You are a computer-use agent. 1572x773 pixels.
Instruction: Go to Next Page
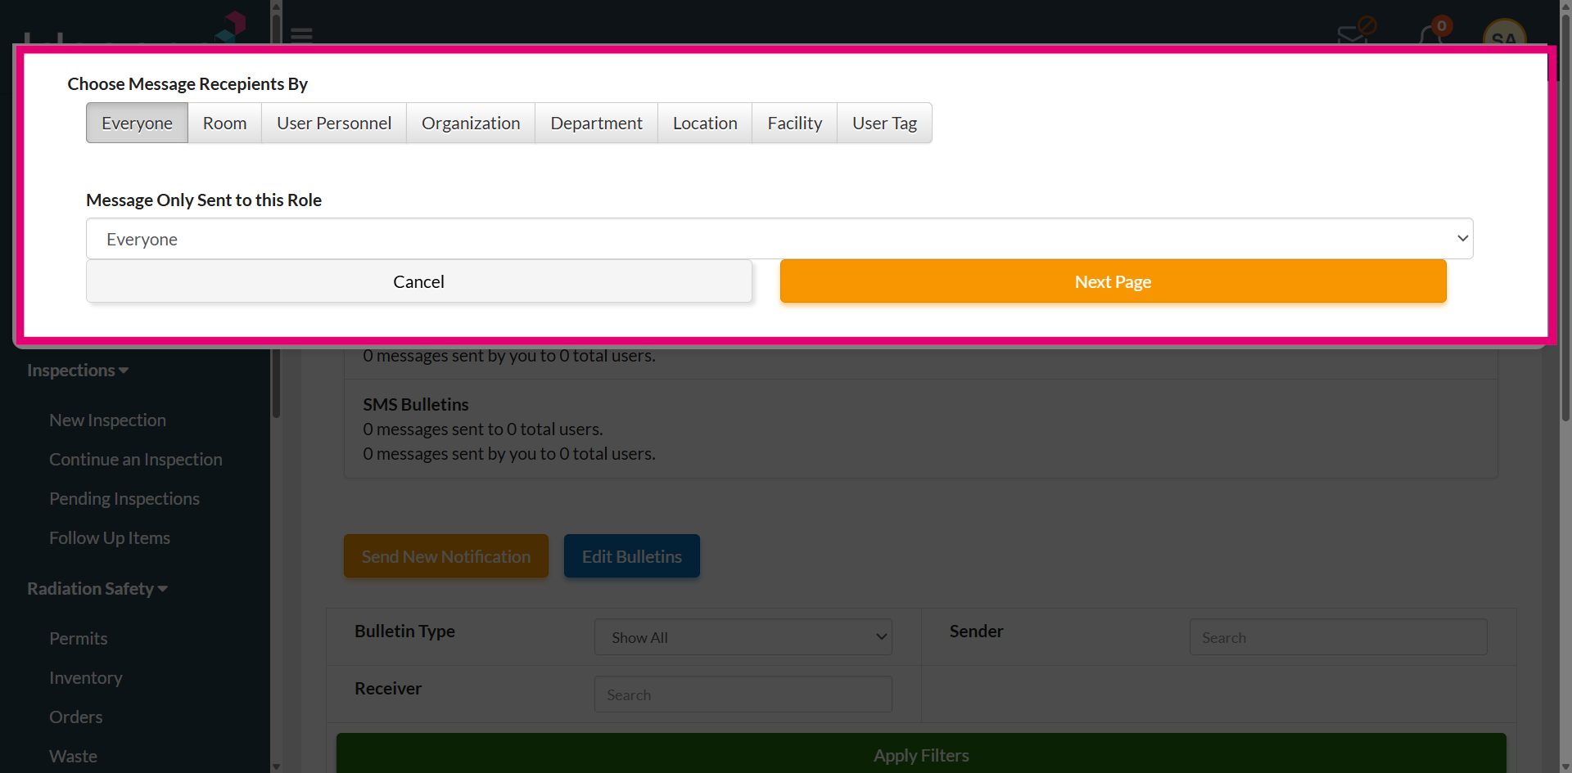pos(1113,281)
